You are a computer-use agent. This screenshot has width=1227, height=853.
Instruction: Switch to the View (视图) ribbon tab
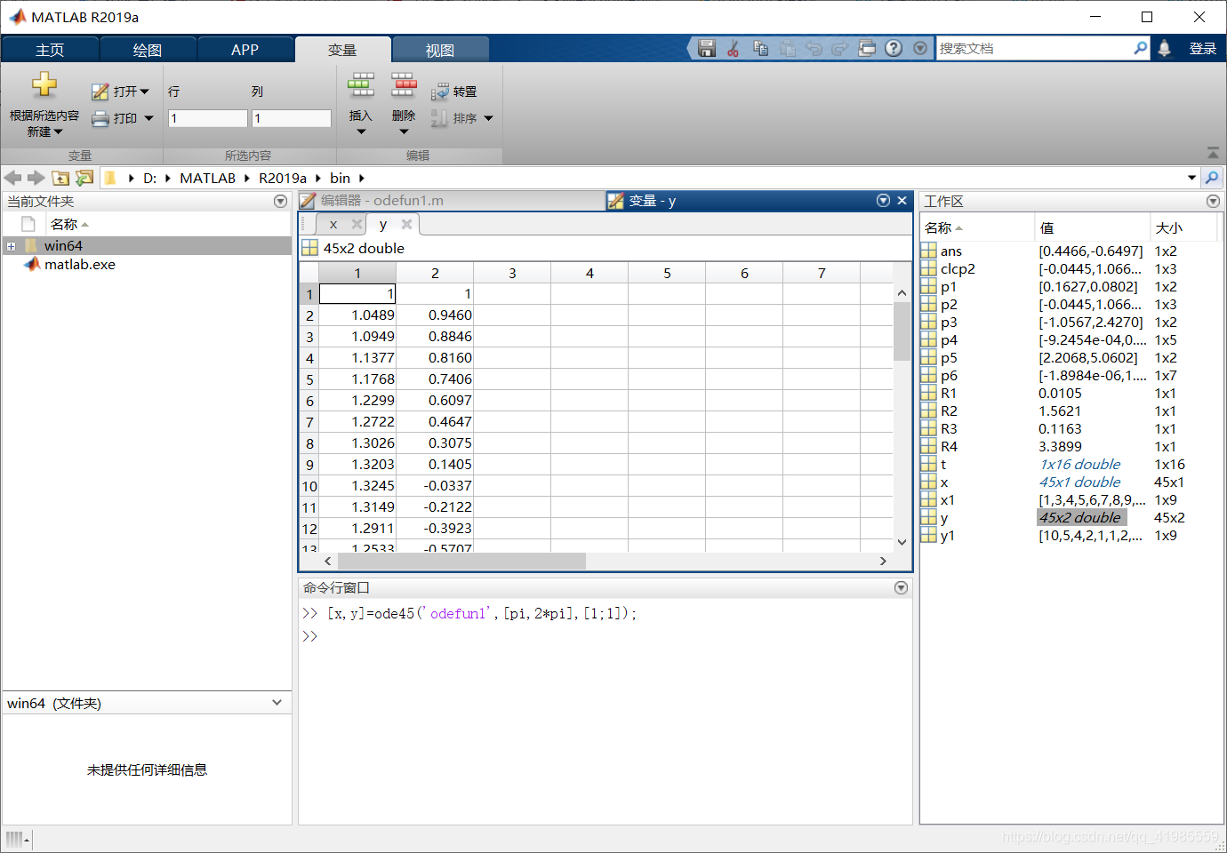(439, 50)
